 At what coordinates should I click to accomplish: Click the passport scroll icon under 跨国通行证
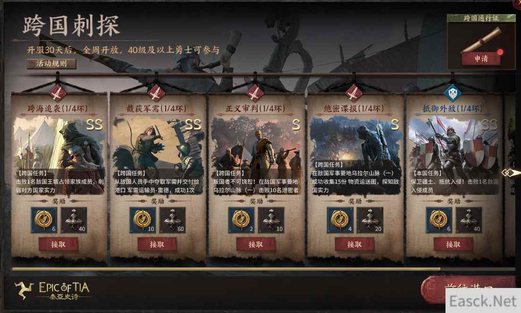click(x=481, y=40)
